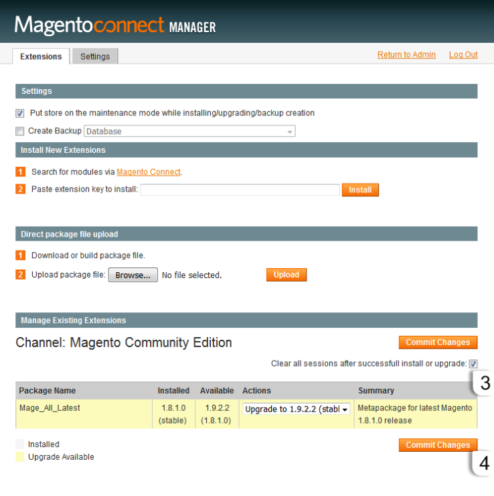Open the Upgrade to 1.9.2.2 actions dropdown
Screen dimensions: 494x496
pyautogui.click(x=297, y=409)
